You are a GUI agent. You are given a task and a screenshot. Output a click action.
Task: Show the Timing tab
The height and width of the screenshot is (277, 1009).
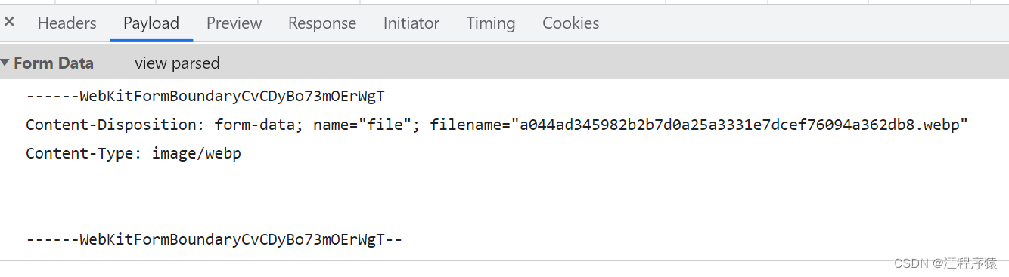point(491,23)
